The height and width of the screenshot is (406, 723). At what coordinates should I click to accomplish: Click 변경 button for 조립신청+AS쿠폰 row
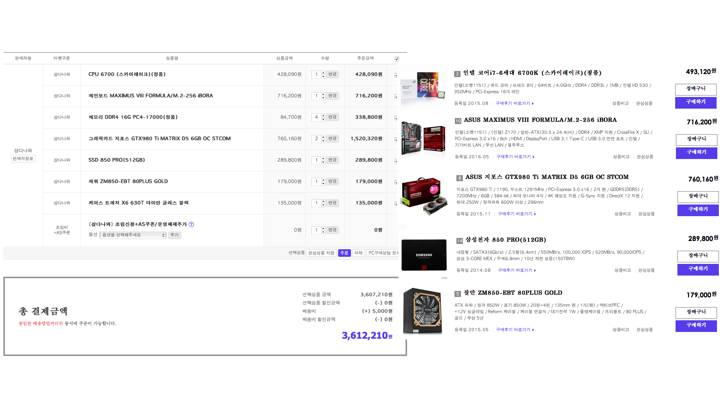point(332,230)
